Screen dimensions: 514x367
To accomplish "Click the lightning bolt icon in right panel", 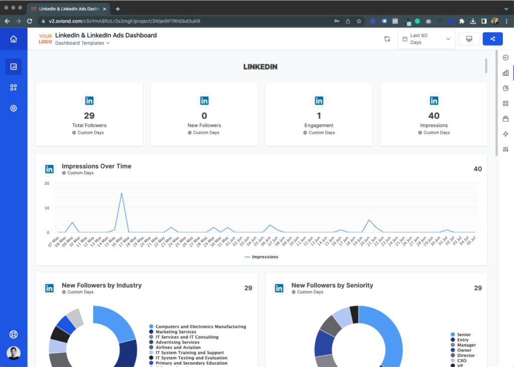I will [506, 134].
